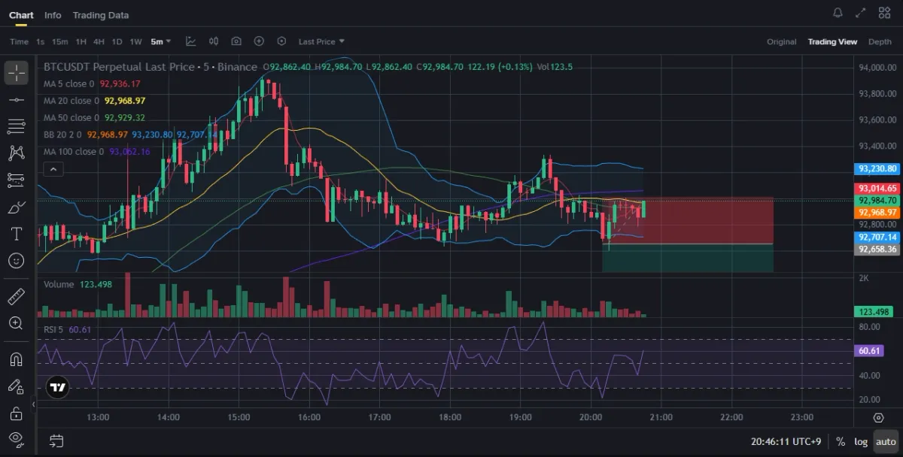The width and height of the screenshot is (903, 457).
Task: Select the 4H timeframe
Action: pos(99,41)
